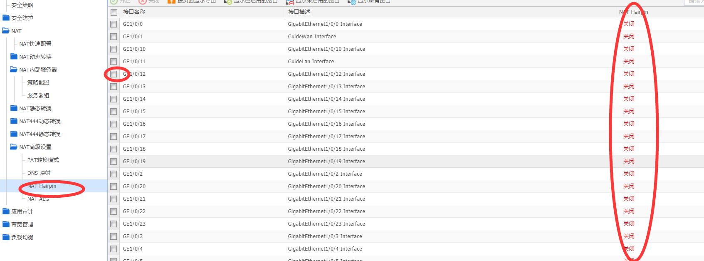Click the GuideLan Interface description
Screen dimensions: 704x261
311,61
